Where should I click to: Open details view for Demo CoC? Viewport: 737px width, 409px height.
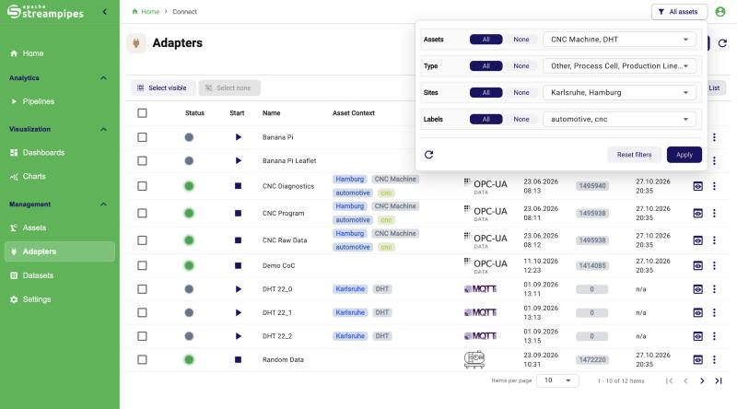pyautogui.click(x=698, y=265)
